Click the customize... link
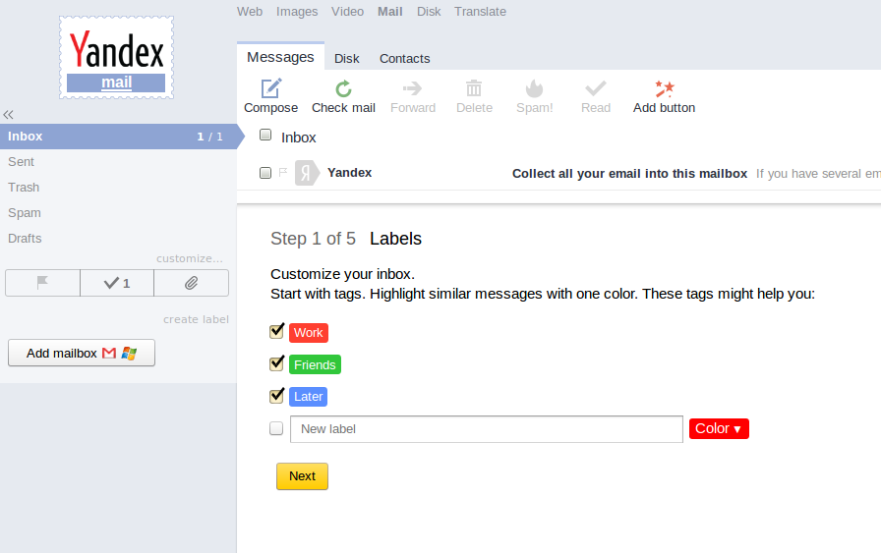The image size is (881, 553). (x=190, y=258)
